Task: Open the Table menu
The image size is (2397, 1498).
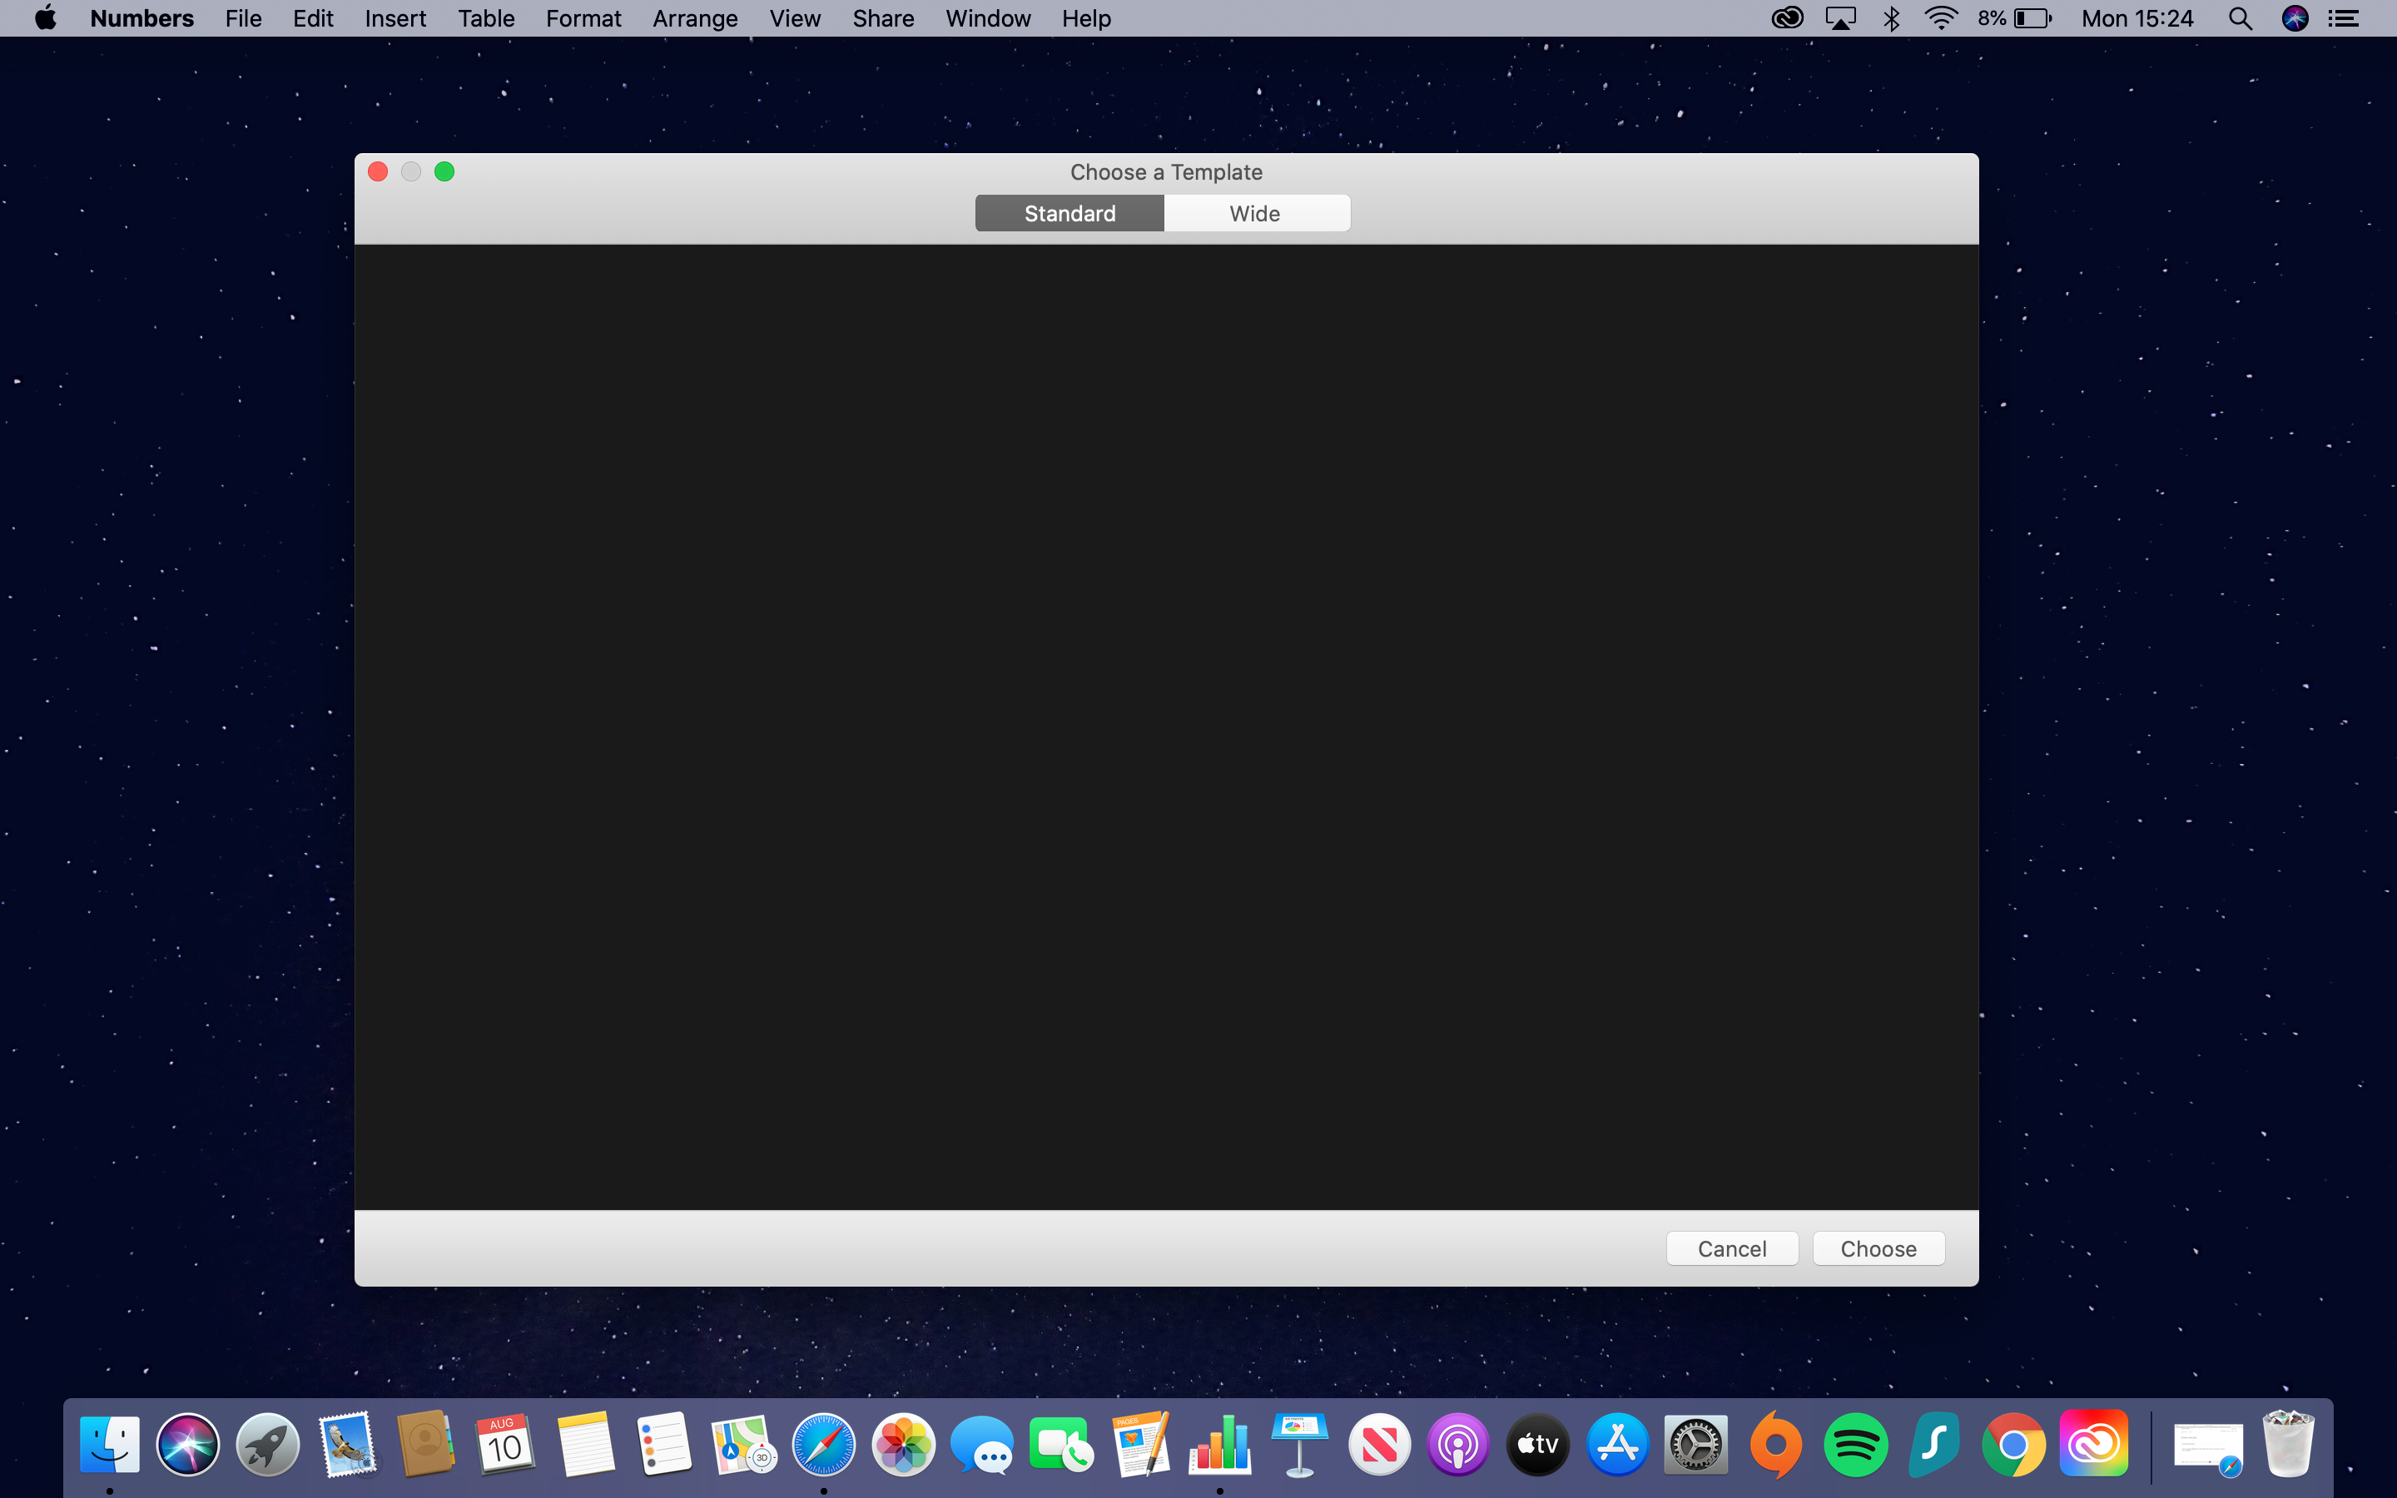Action: point(485,19)
